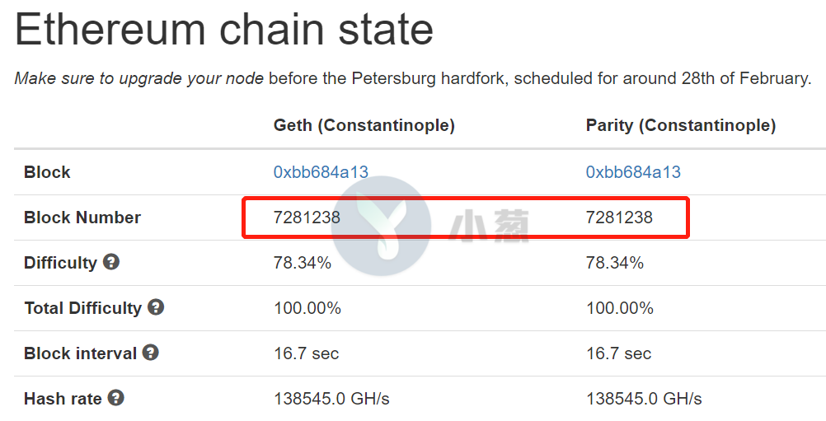Image resolution: width=826 pixels, height=421 pixels.
Task: Open the Parity block hash 0xbb684a13 link
Action: (633, 172)
